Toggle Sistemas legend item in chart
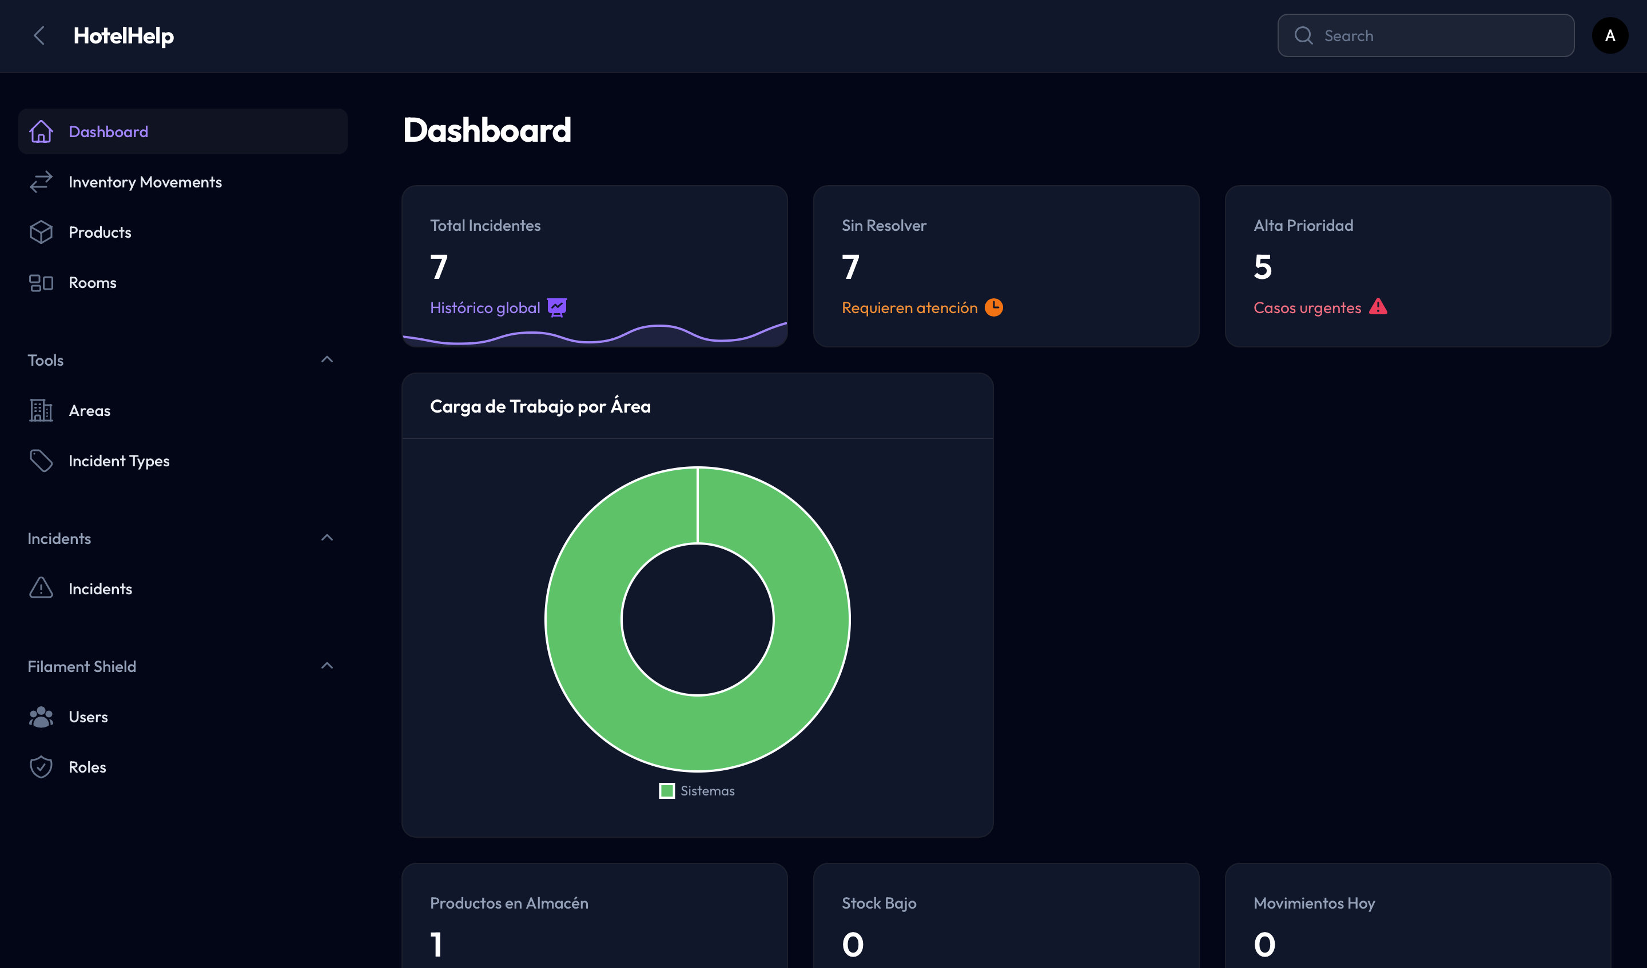 tap(697, 791)
